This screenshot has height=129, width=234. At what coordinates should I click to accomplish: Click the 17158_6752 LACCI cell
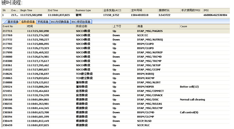tap(111, 15)
